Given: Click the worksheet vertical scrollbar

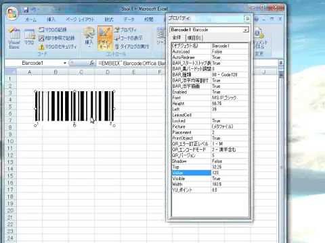Looking at the screenshot, I should coord(281,157).
